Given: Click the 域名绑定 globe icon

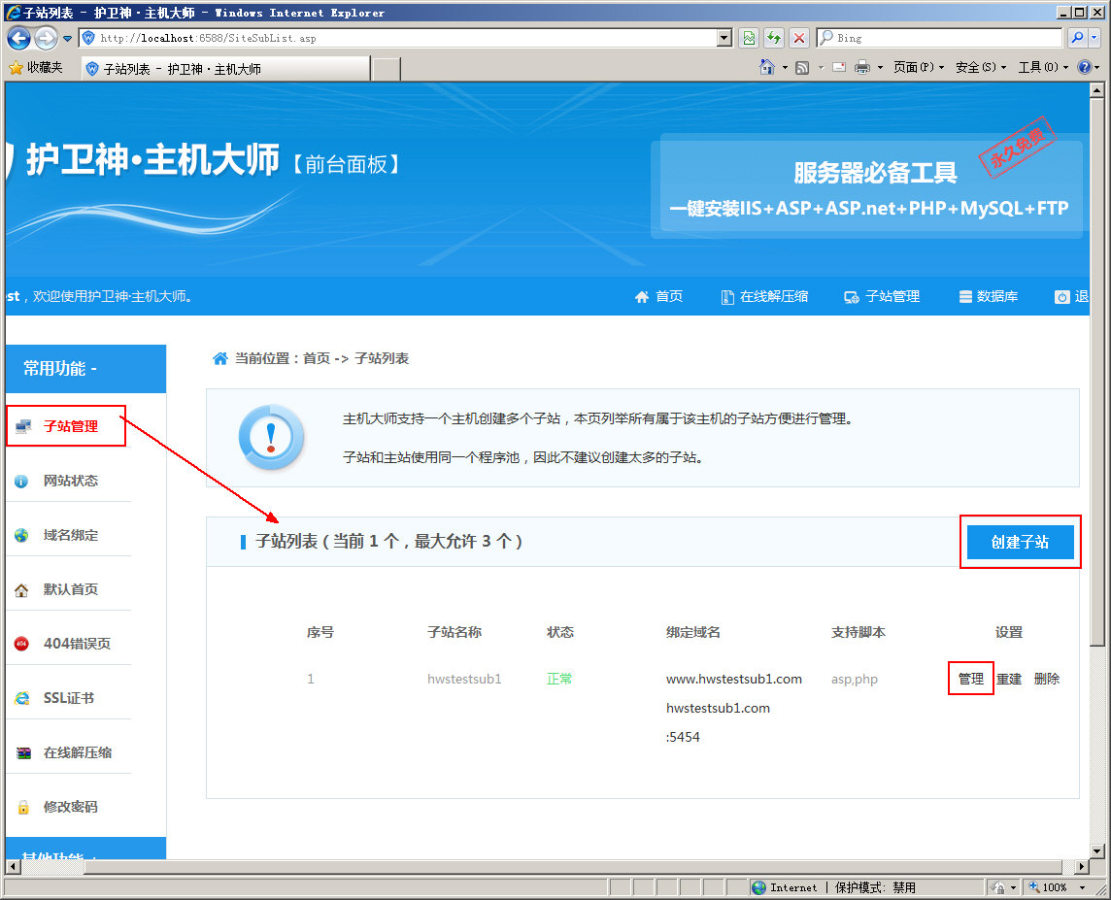Looking at the screenshot, I should 22,535.
